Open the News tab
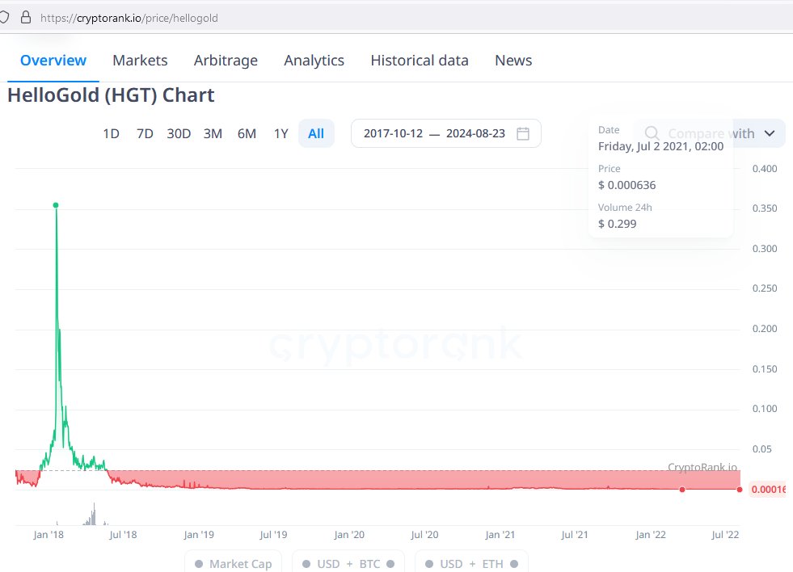 513,60
